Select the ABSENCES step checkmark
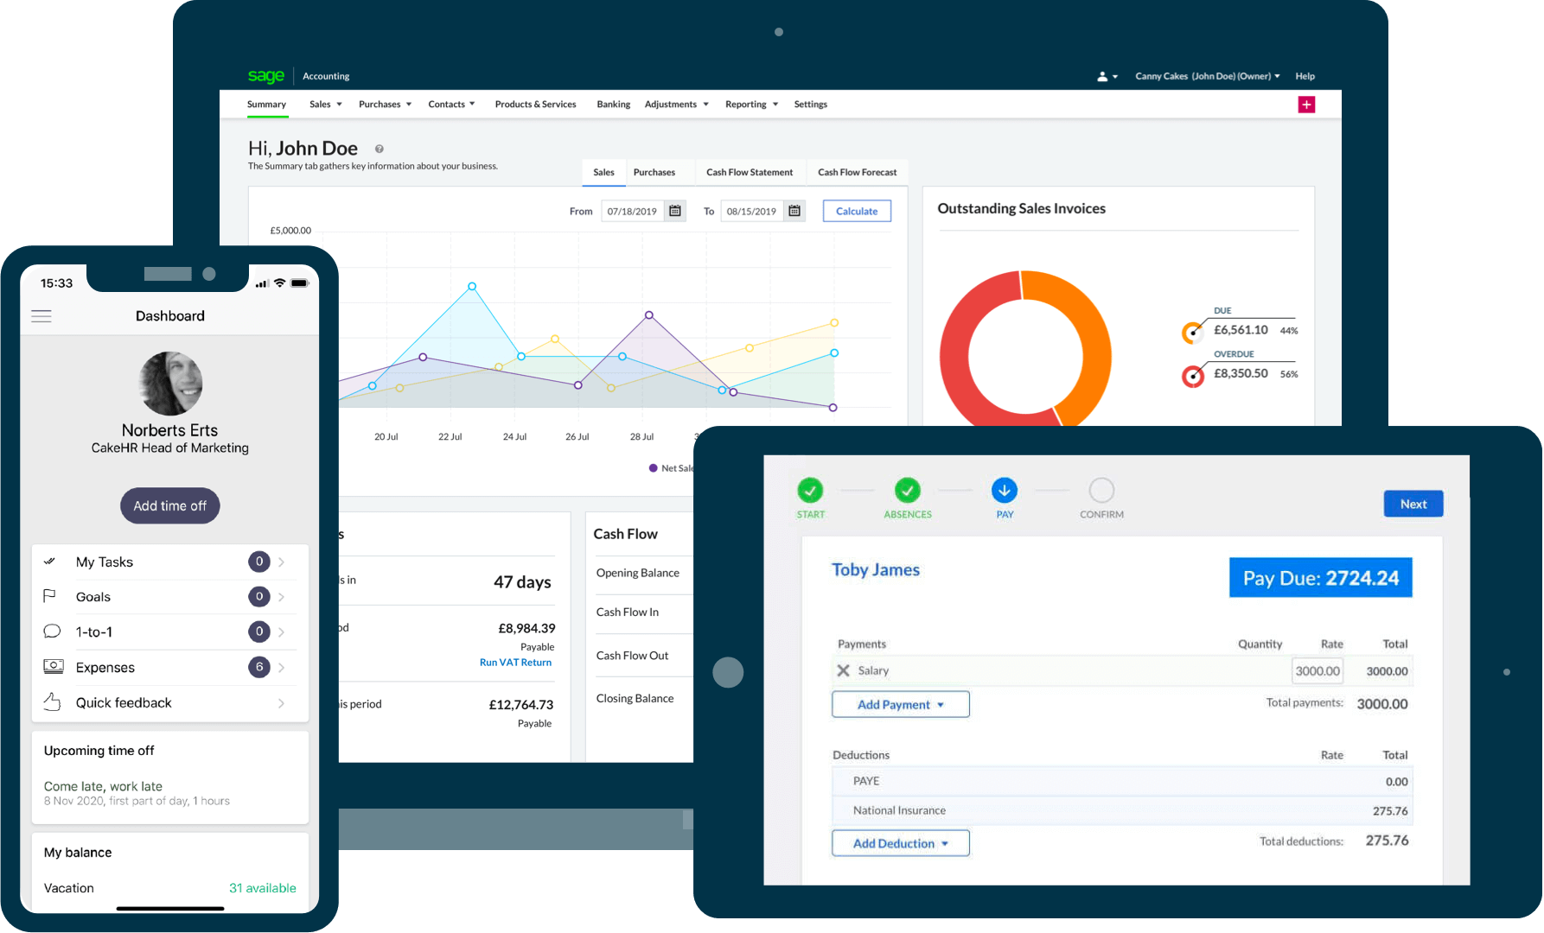 (907, 491)
